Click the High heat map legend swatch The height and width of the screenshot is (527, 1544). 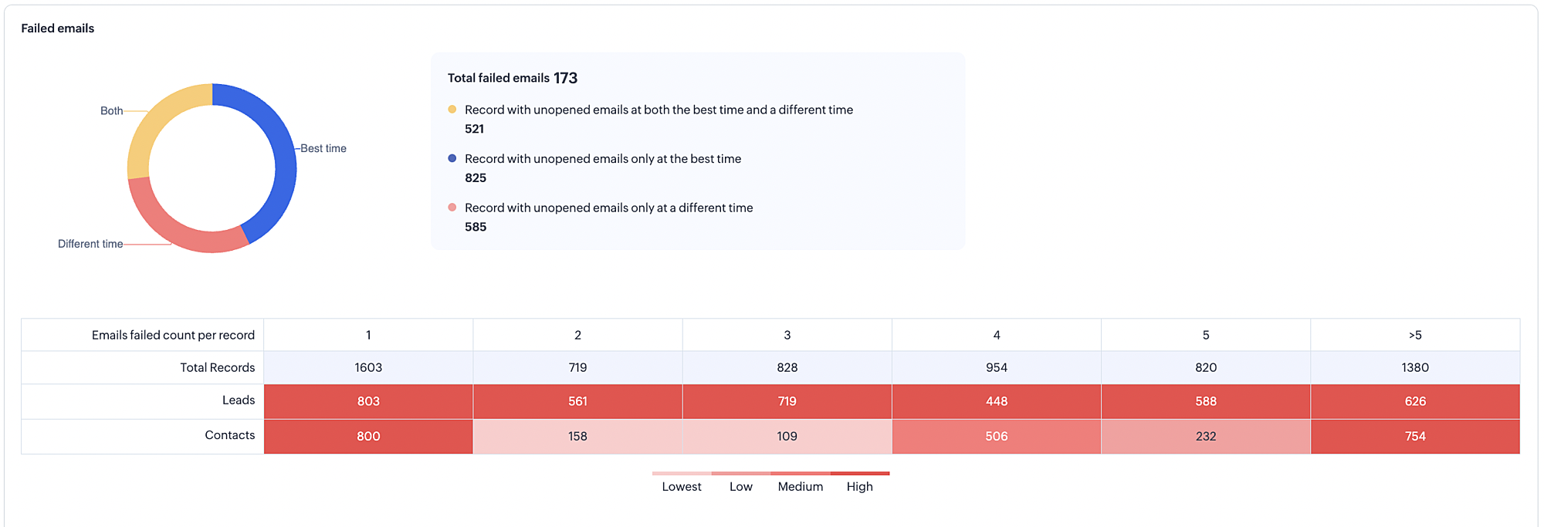tap(860, 474)
